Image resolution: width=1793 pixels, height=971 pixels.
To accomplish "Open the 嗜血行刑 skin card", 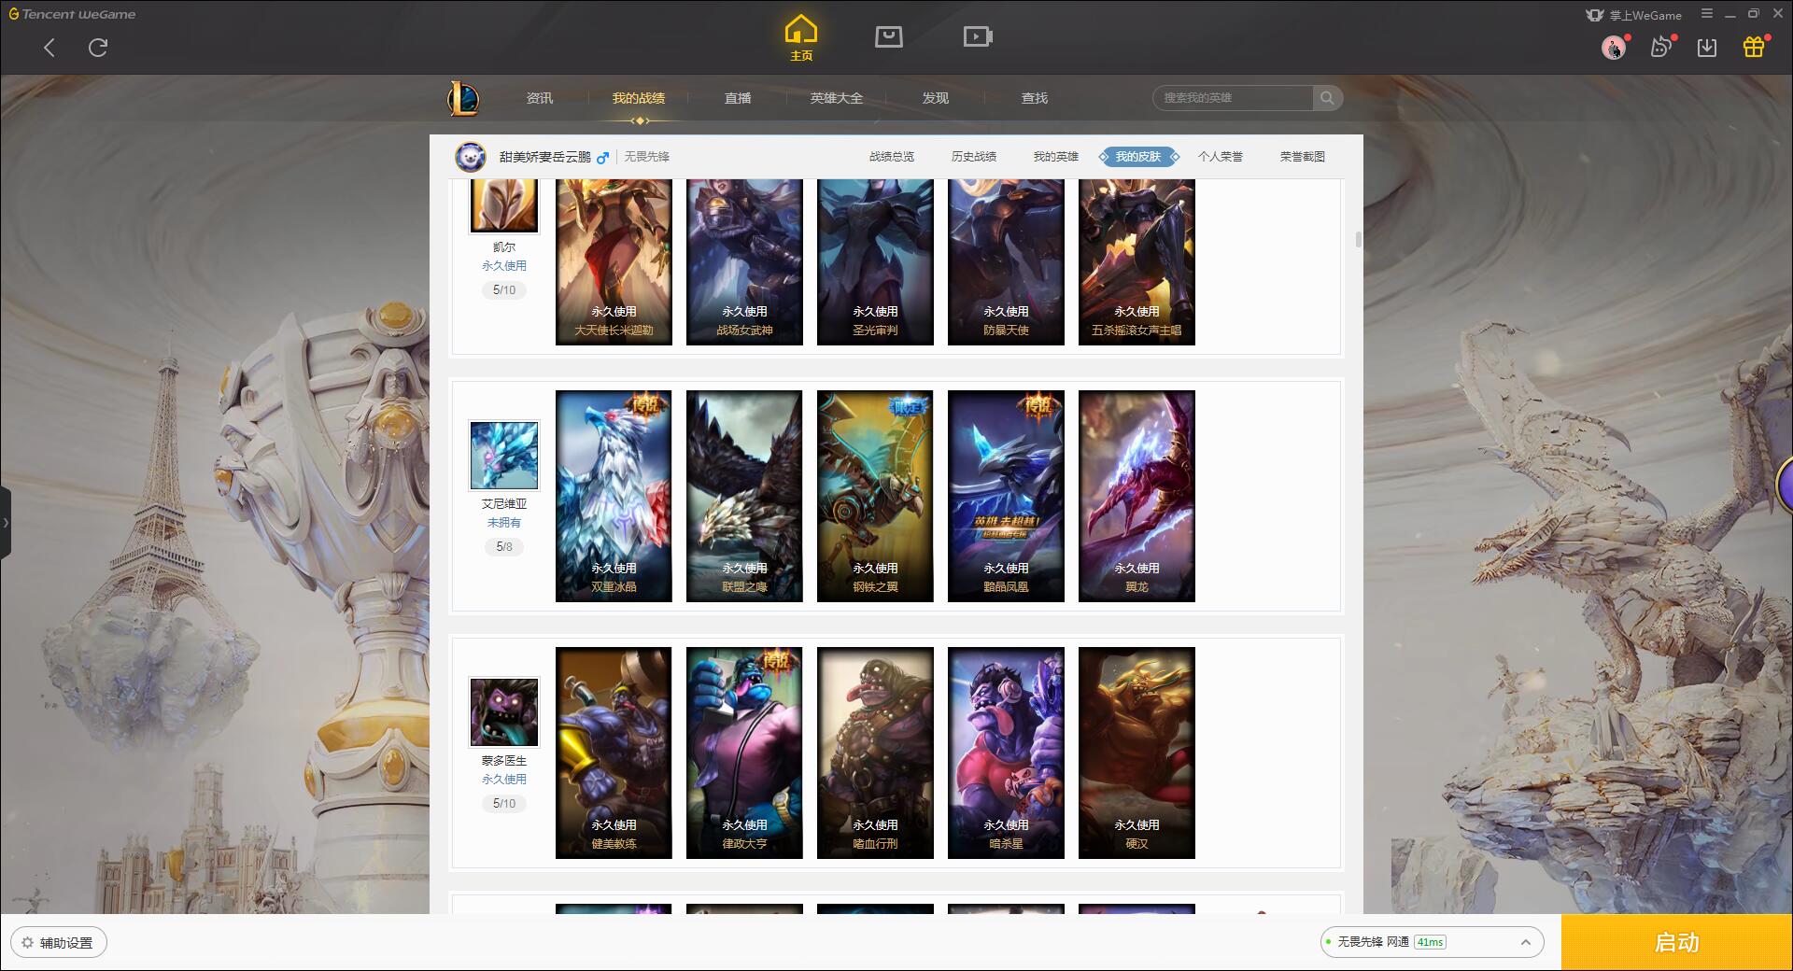I will [875, 753].
